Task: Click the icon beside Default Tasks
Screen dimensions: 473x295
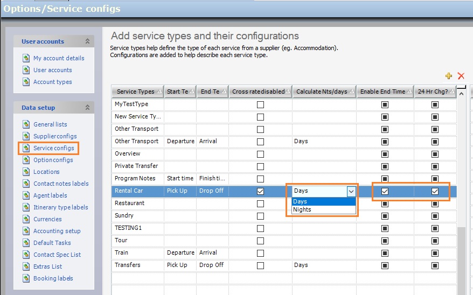Action: tap(26, 243)
